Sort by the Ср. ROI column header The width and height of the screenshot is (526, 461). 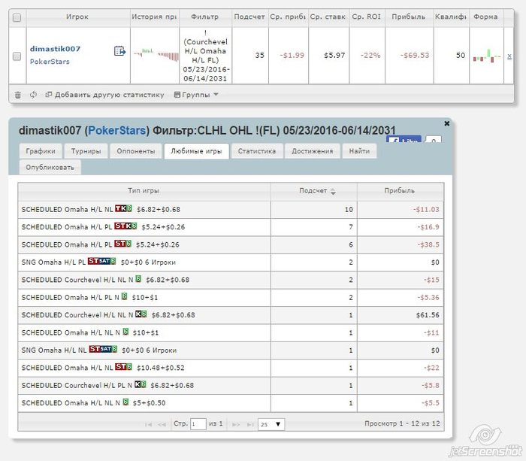(x=367, y=17)
